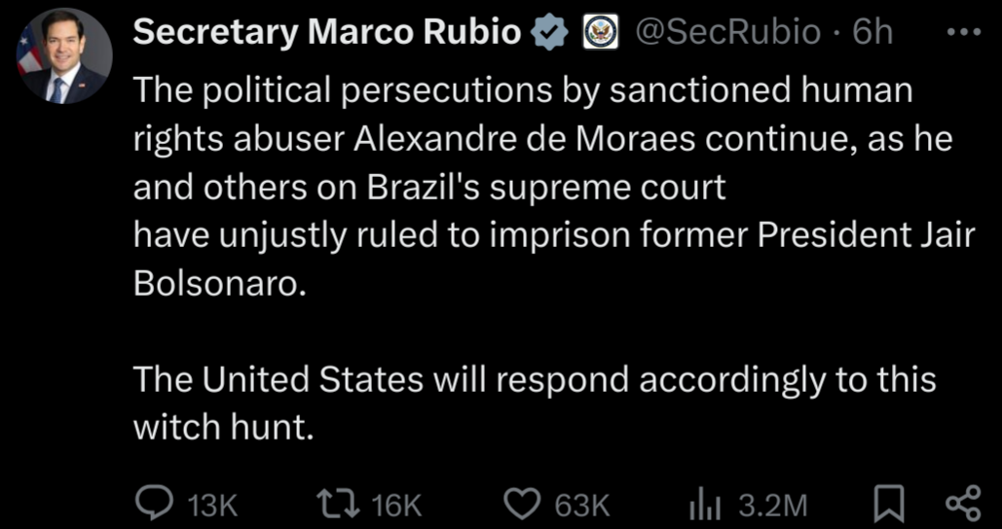
Task: Click the 6h post timestamp
Action: pos(872,32)
